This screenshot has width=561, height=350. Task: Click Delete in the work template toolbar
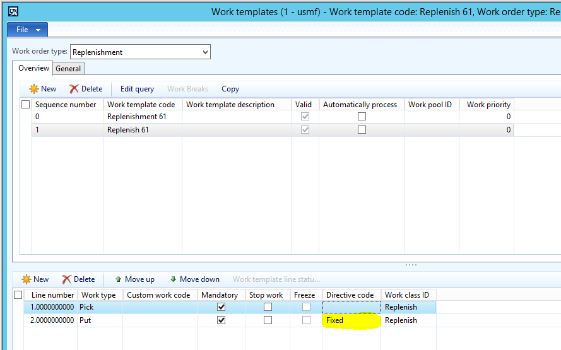pos(86,89)
